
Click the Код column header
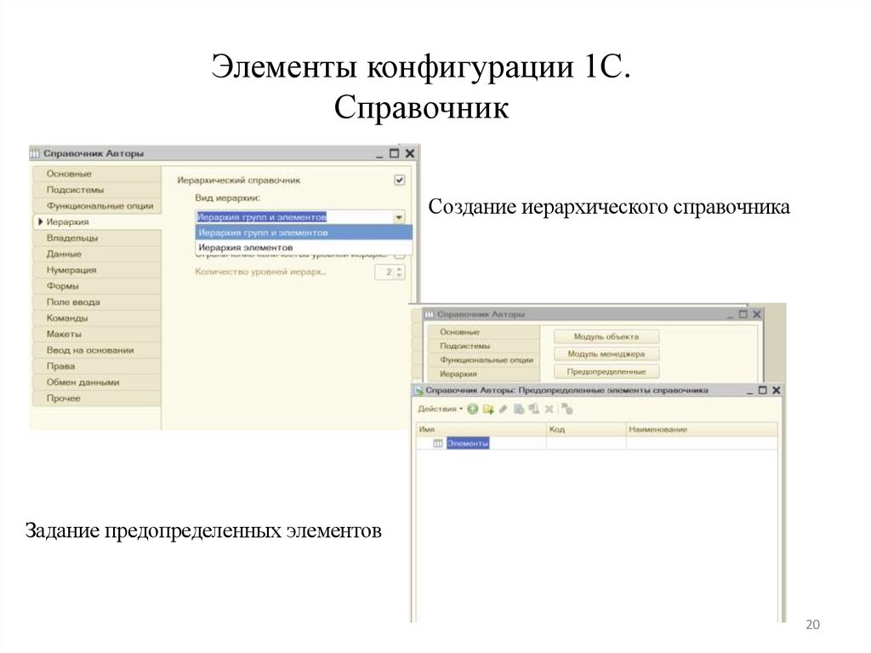pos(586,429)
